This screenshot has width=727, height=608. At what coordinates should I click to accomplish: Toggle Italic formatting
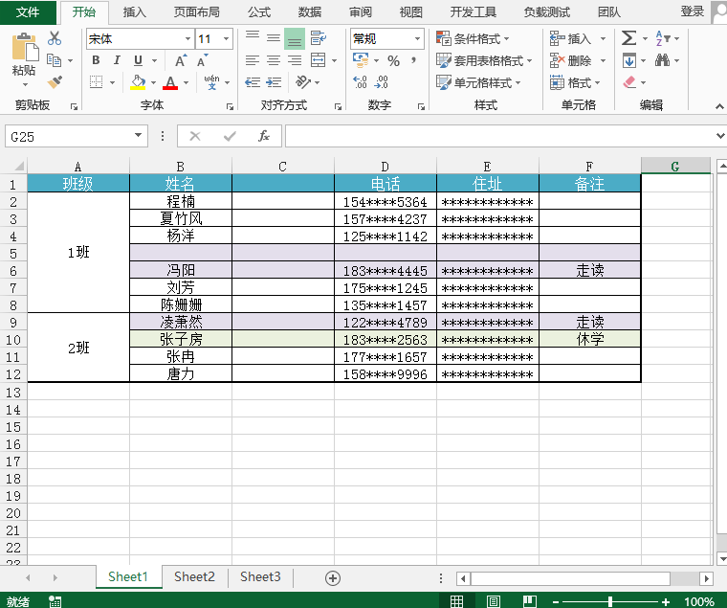pyautogui.click(x=117, y=60)
